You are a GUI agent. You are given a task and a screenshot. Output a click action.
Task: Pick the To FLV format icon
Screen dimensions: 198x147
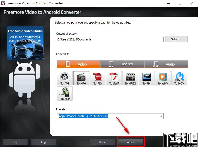[97, 78]
